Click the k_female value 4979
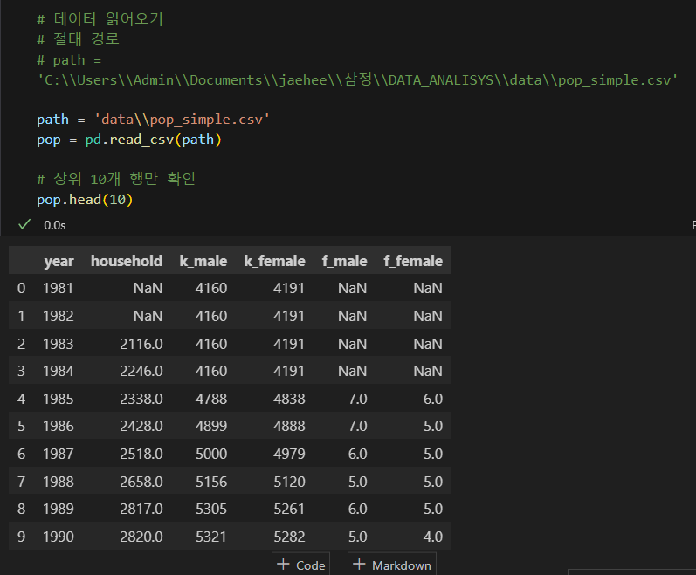Image resolution: width=696 pixels, height=575 pixels. tap(289, 454)
